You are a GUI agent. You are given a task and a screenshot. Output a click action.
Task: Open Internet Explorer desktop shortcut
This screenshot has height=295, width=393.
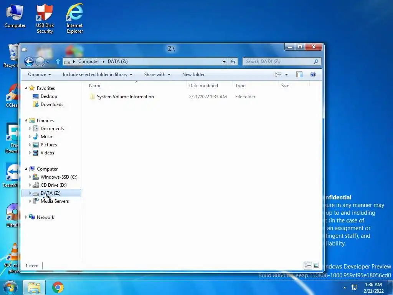(x=75, y=18)
